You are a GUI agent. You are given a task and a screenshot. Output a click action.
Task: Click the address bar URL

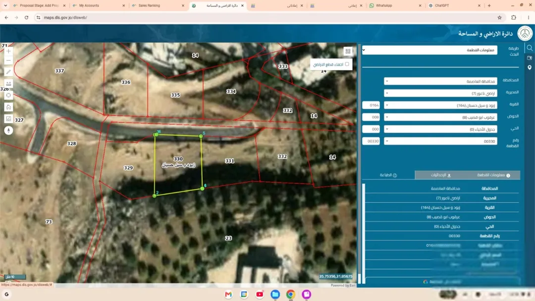65,17
